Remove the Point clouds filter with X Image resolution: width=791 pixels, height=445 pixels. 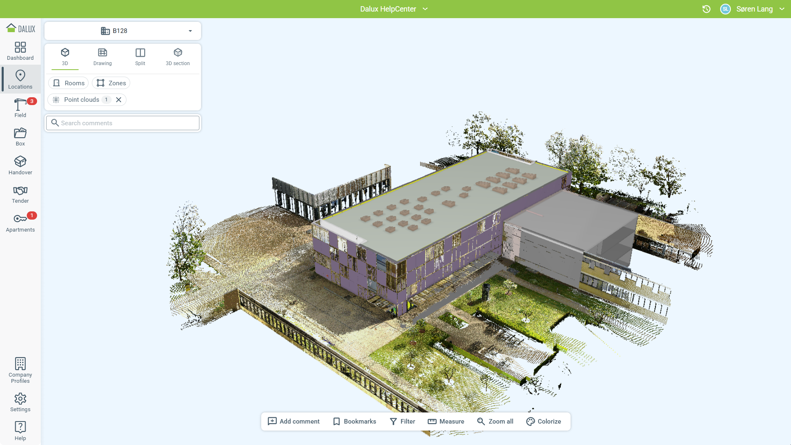(119, 100)
